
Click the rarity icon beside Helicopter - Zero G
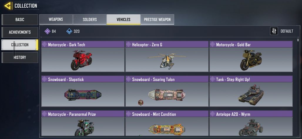click(x=128, y=44)
